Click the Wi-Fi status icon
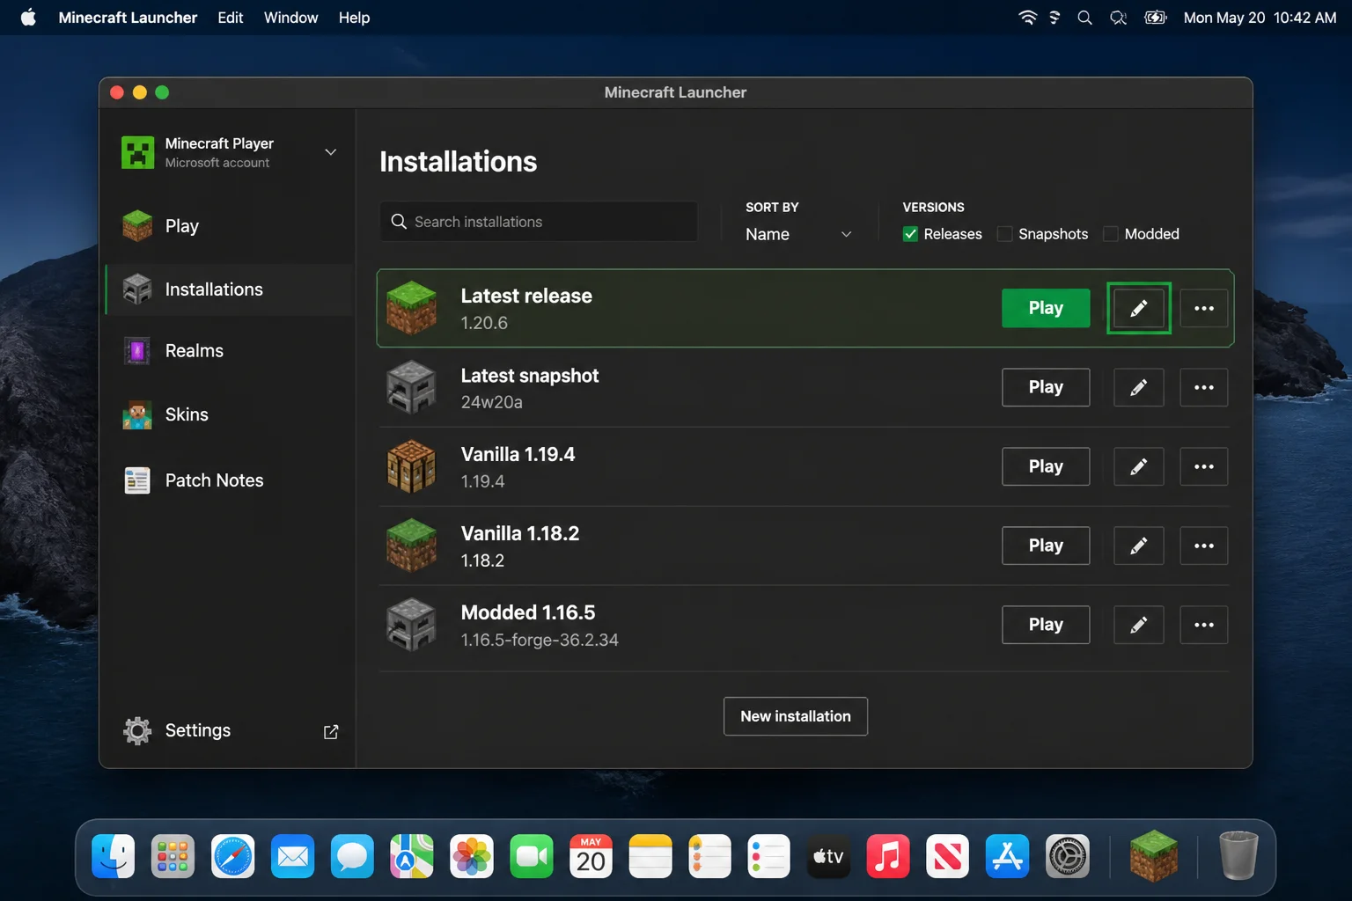This screenshot has width=1352, height=901. coord(1027,18)
